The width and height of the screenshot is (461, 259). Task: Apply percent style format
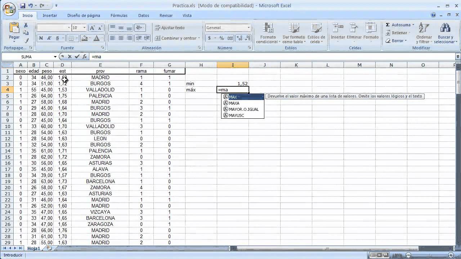(222, 38)
